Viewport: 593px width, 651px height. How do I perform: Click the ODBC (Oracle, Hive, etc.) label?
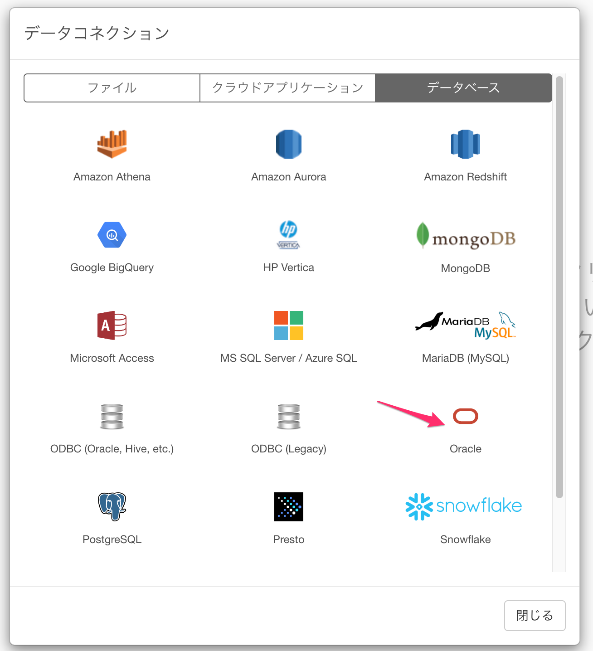(112, 449)
